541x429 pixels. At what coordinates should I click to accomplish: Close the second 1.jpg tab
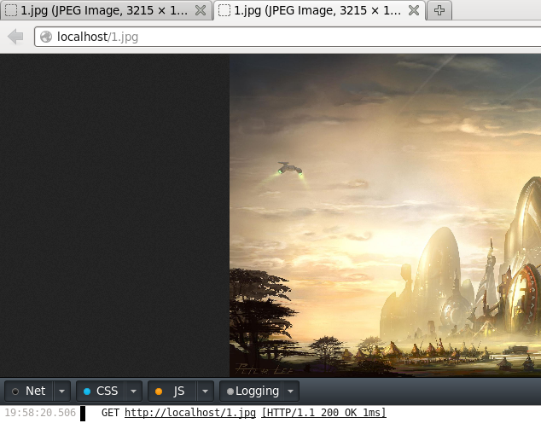(414, 11)
